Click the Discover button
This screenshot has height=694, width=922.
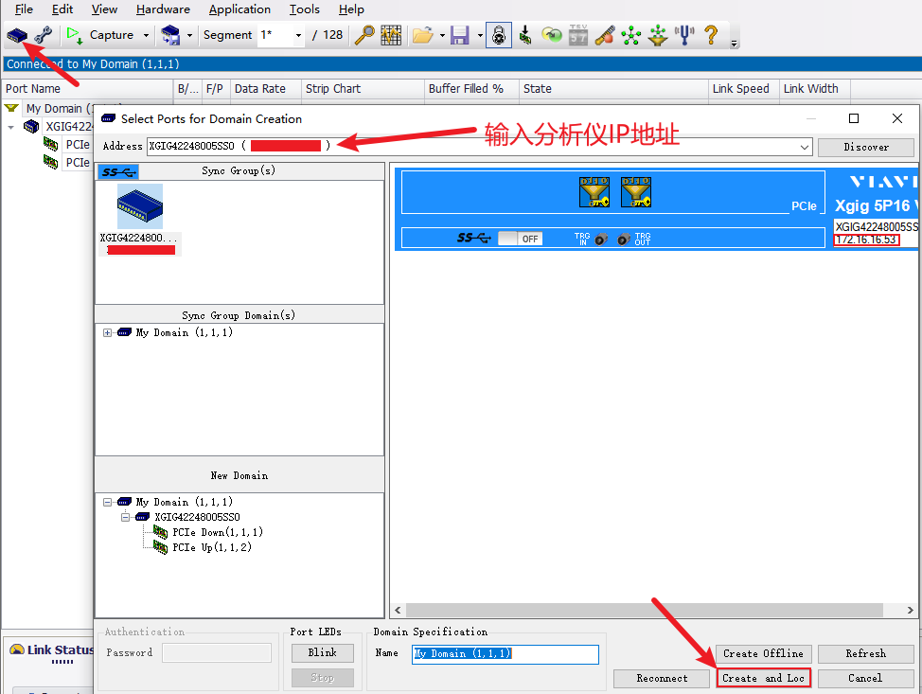[x=865, y=147]
